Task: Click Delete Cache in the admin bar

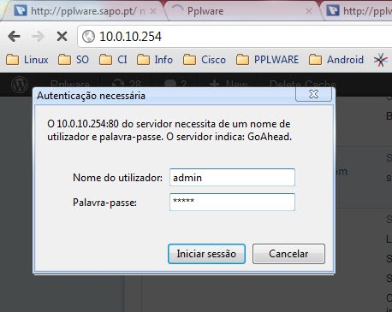Action: [303, 85]
